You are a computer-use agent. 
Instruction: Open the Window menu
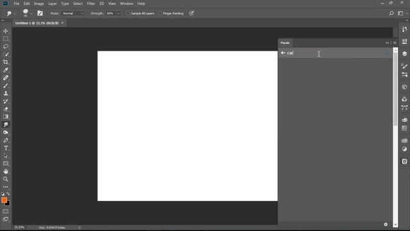127,4
